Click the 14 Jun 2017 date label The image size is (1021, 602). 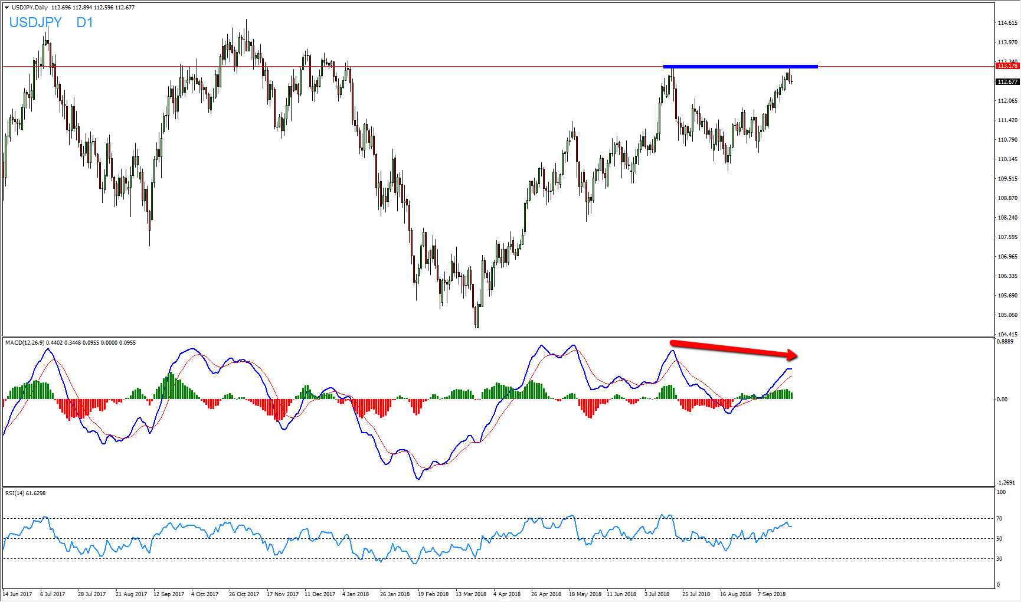17,594
